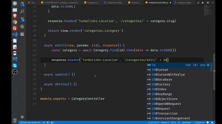
Task: Change file encoding UTF-8
Action: (x=173, y=123)
